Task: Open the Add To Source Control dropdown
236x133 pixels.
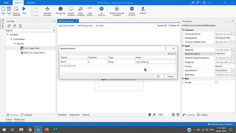Action: [x=221, y=124]
